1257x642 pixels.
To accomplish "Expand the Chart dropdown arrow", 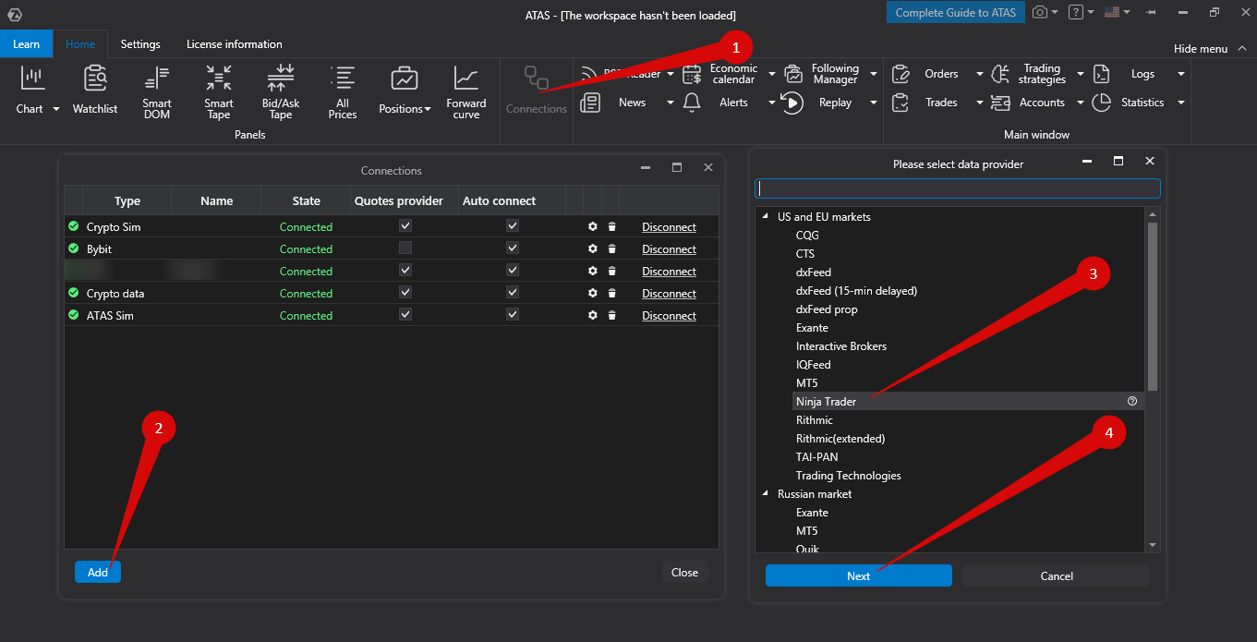I will pyautogui.click(x=55, y=109).
